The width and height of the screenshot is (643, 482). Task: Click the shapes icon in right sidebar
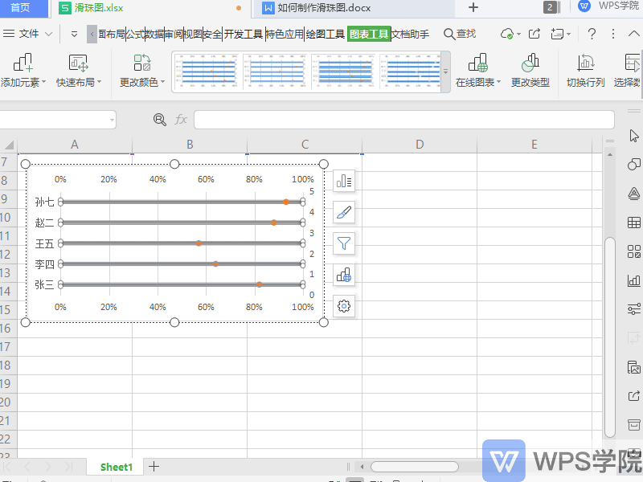[x=634, y=165]
